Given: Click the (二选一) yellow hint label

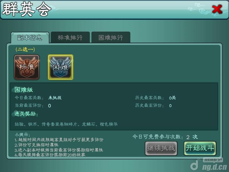Looking at the screenshot, I should pyautogui.click(x=25, y=49).
